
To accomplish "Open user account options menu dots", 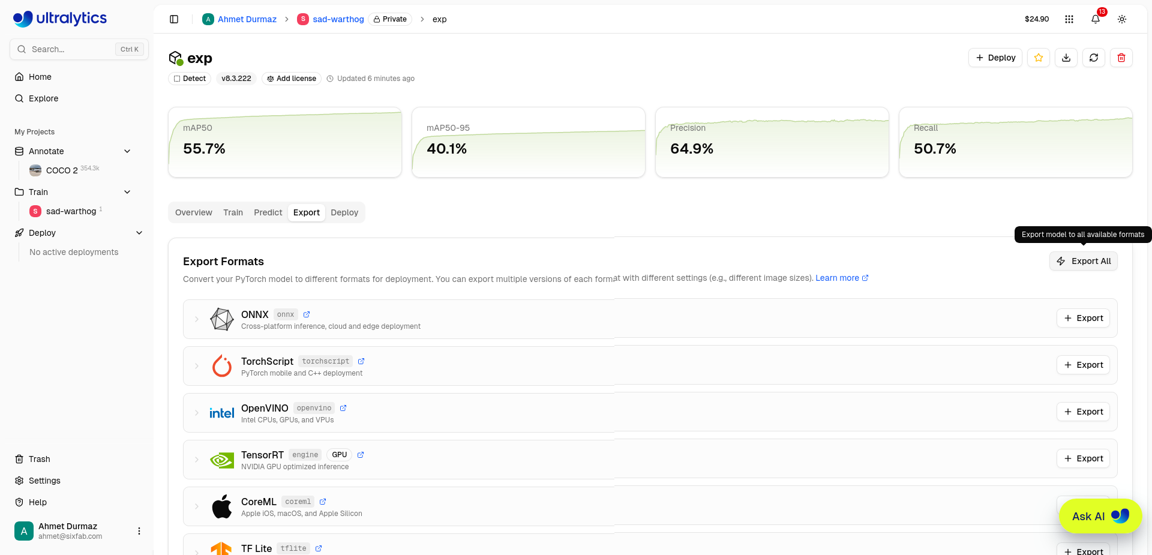I will (x=139, y=531).
